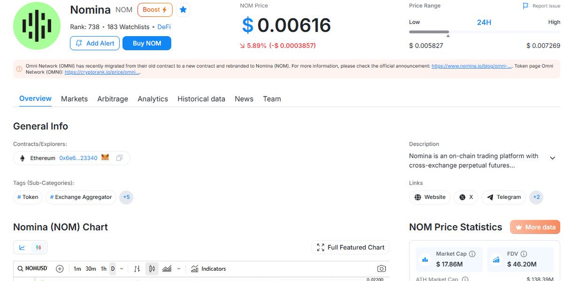Select the 1m chart interval
This screenshot has height=281, width=564.
(x=77, y=269)
